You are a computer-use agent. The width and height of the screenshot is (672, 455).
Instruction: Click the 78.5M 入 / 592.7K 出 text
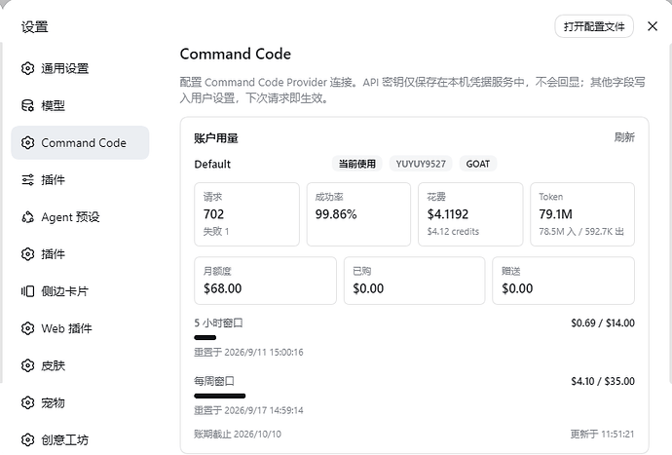click(x=581, y=232)
